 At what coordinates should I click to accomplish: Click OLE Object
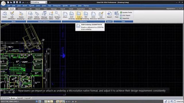coord(125,15)
